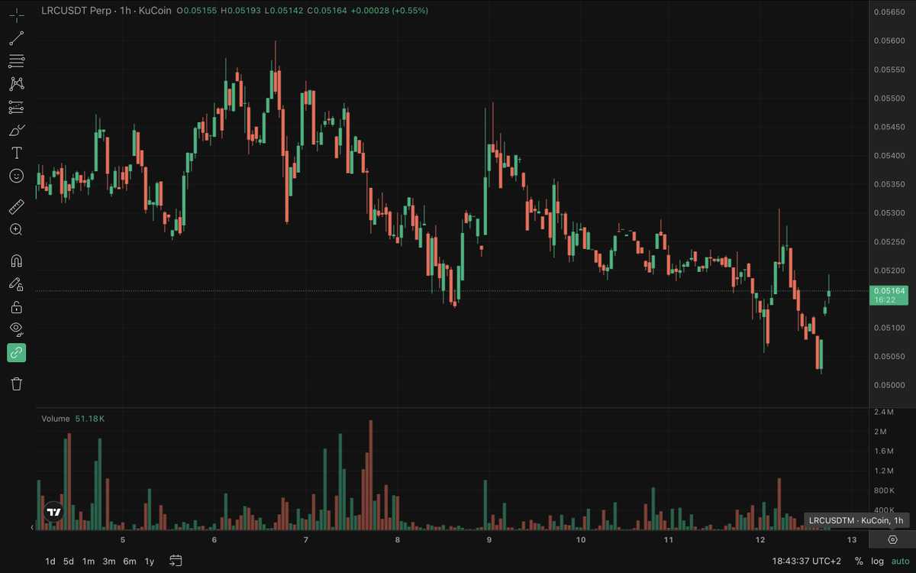This screenshot has height=573, width=916.
Task: Click the 0.05000 price axis label
Action: click(890, 385)
